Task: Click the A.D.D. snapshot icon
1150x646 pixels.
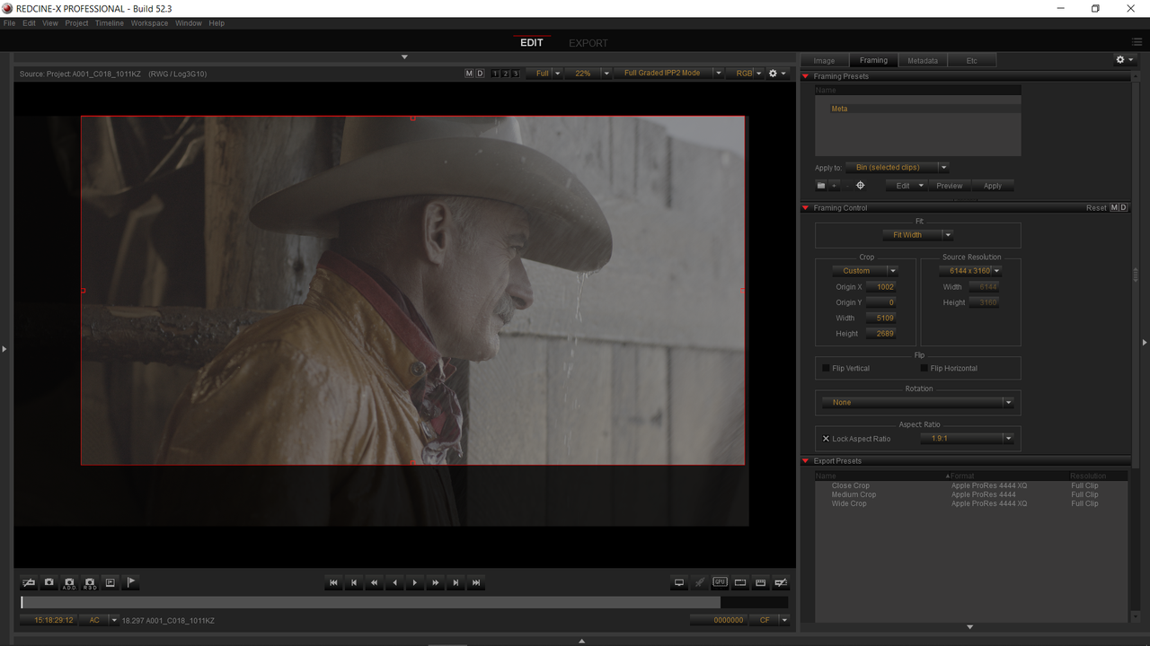Action: [x=69, y=582]
